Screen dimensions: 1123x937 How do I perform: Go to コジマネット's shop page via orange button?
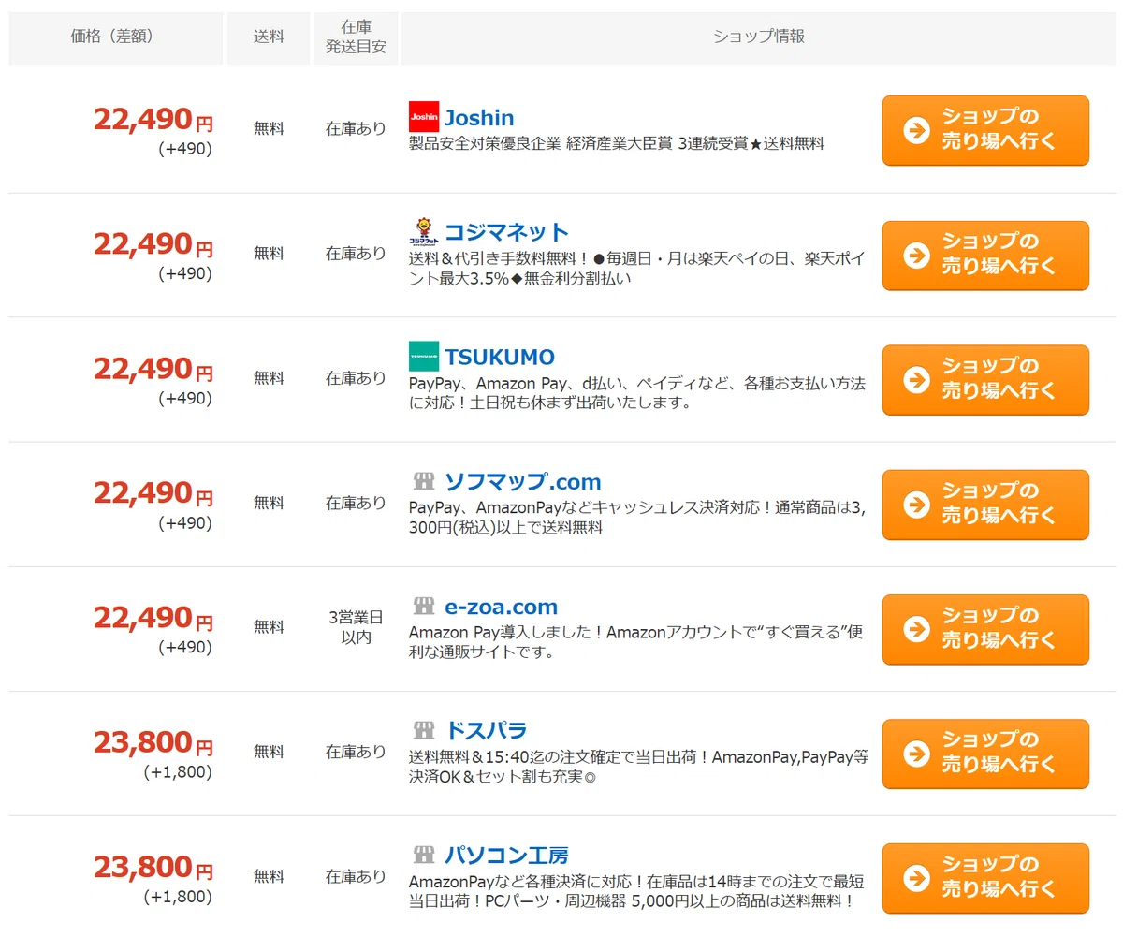[x=985, y=256]
